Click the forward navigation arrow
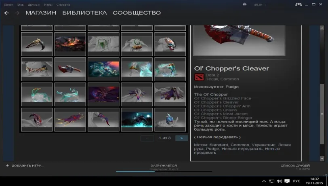Viewport: 328px width, 186px height. click(17, 13)
